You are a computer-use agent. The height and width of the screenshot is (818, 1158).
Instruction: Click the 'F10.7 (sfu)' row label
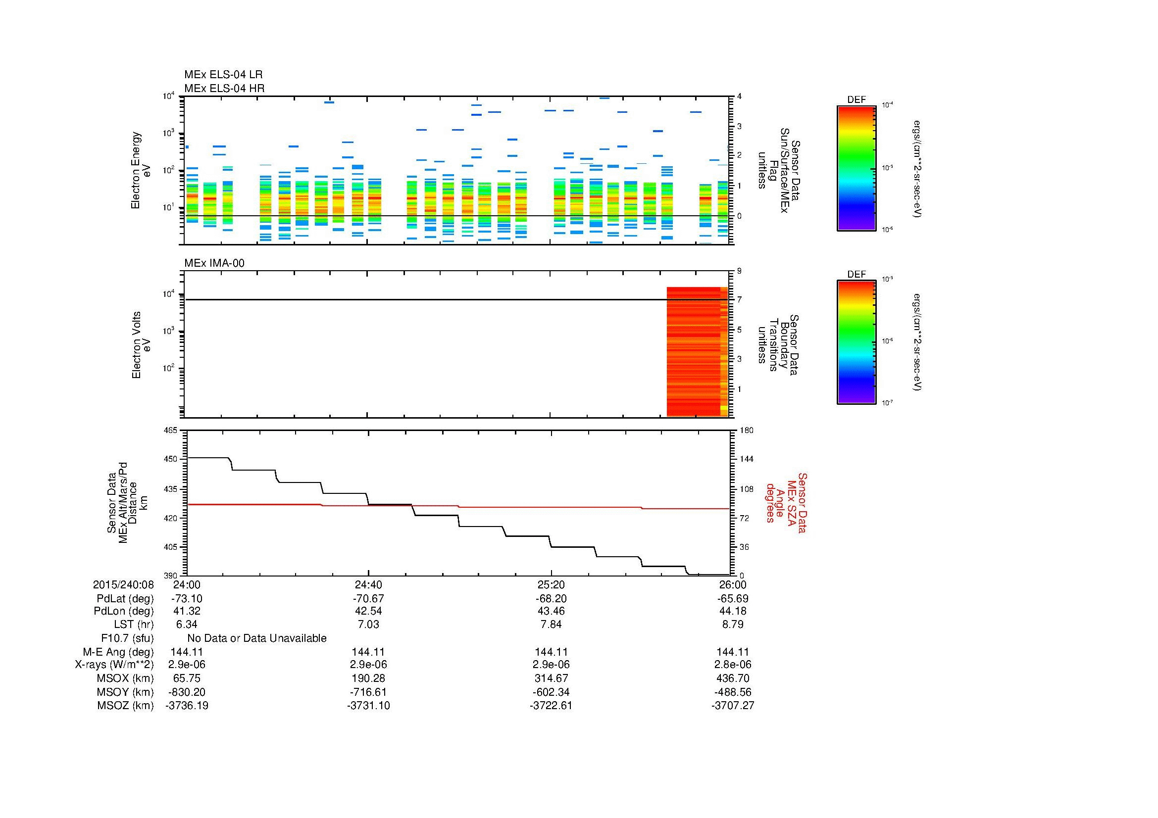click(x=127, y=638)
